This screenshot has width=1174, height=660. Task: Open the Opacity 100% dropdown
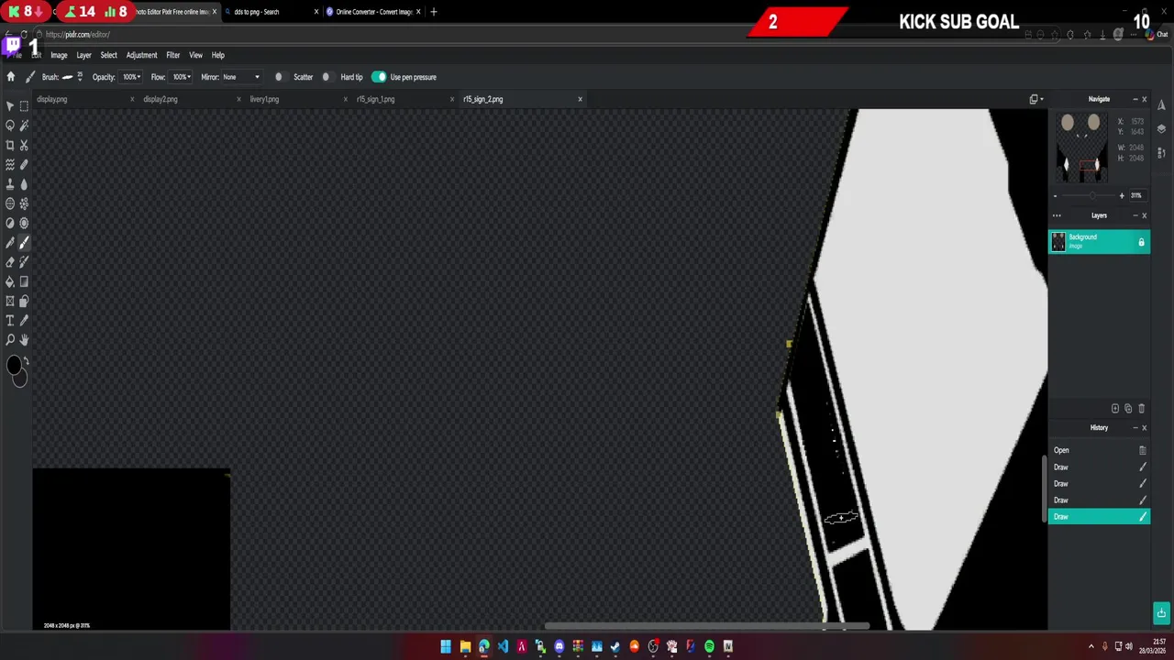pos(131,77)
